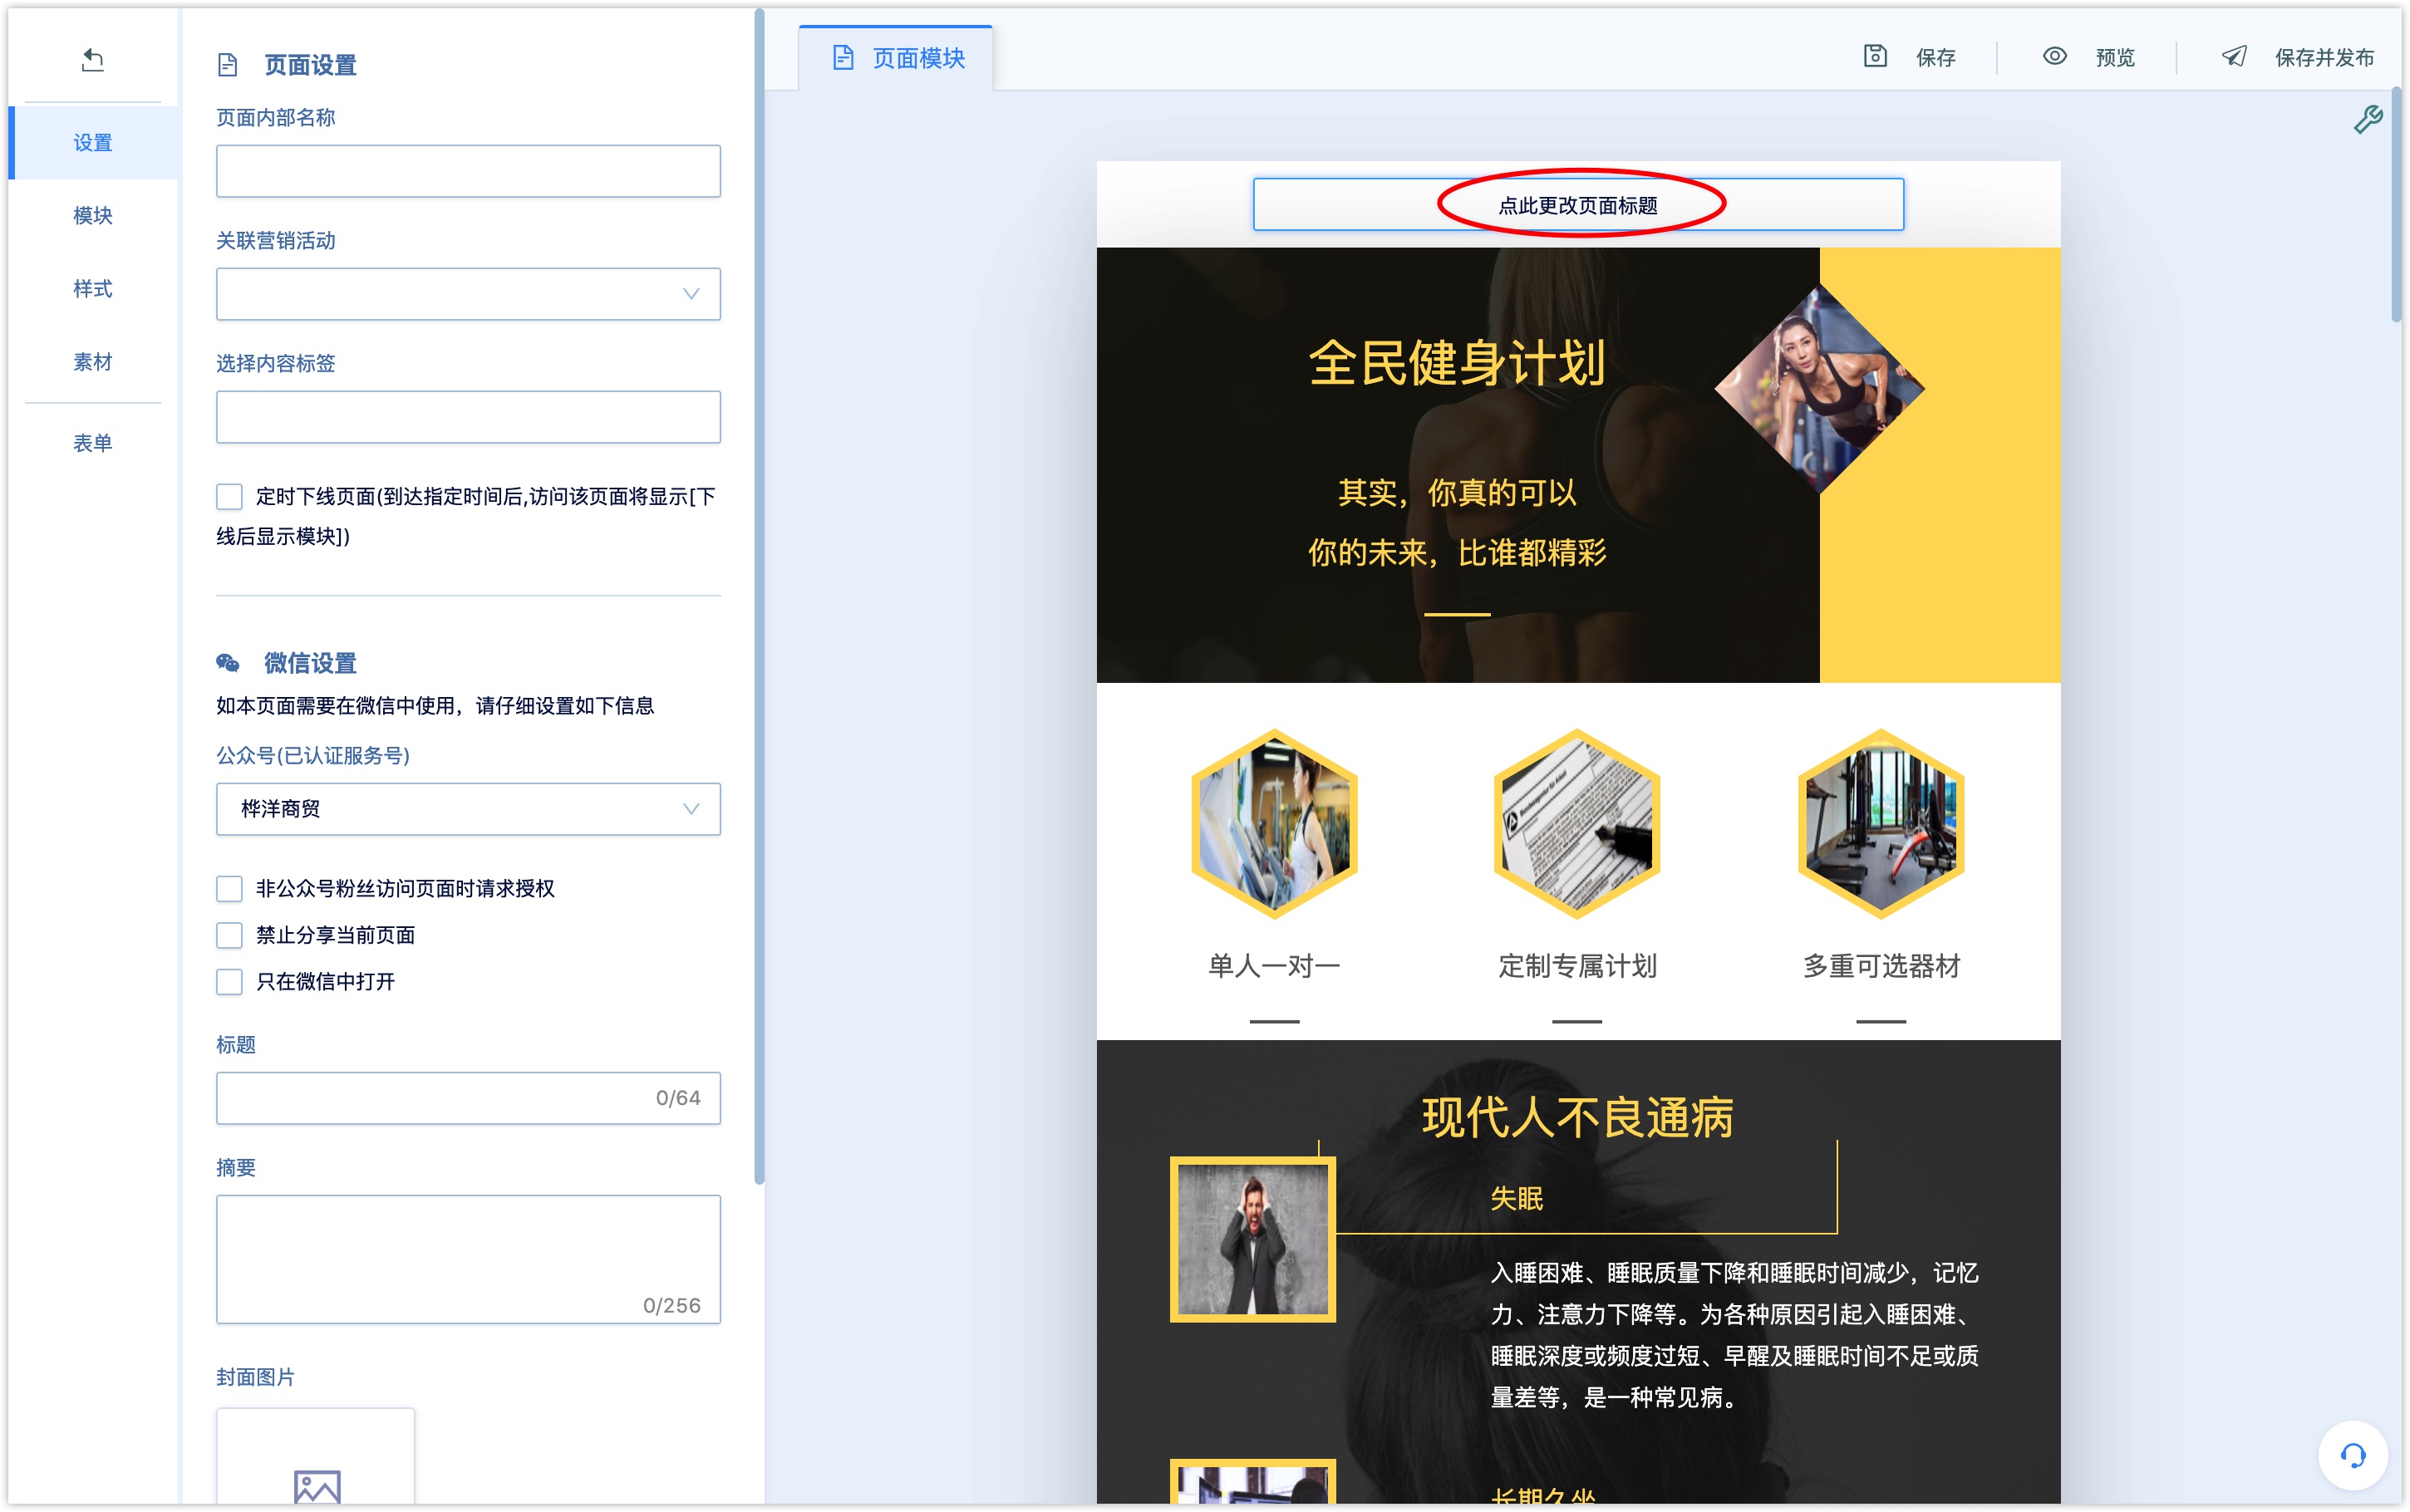This screenshot has width=2410, height=1512.
Task: Click the 单人一对一 hexagon image
Action: [x=1274, y=823]
